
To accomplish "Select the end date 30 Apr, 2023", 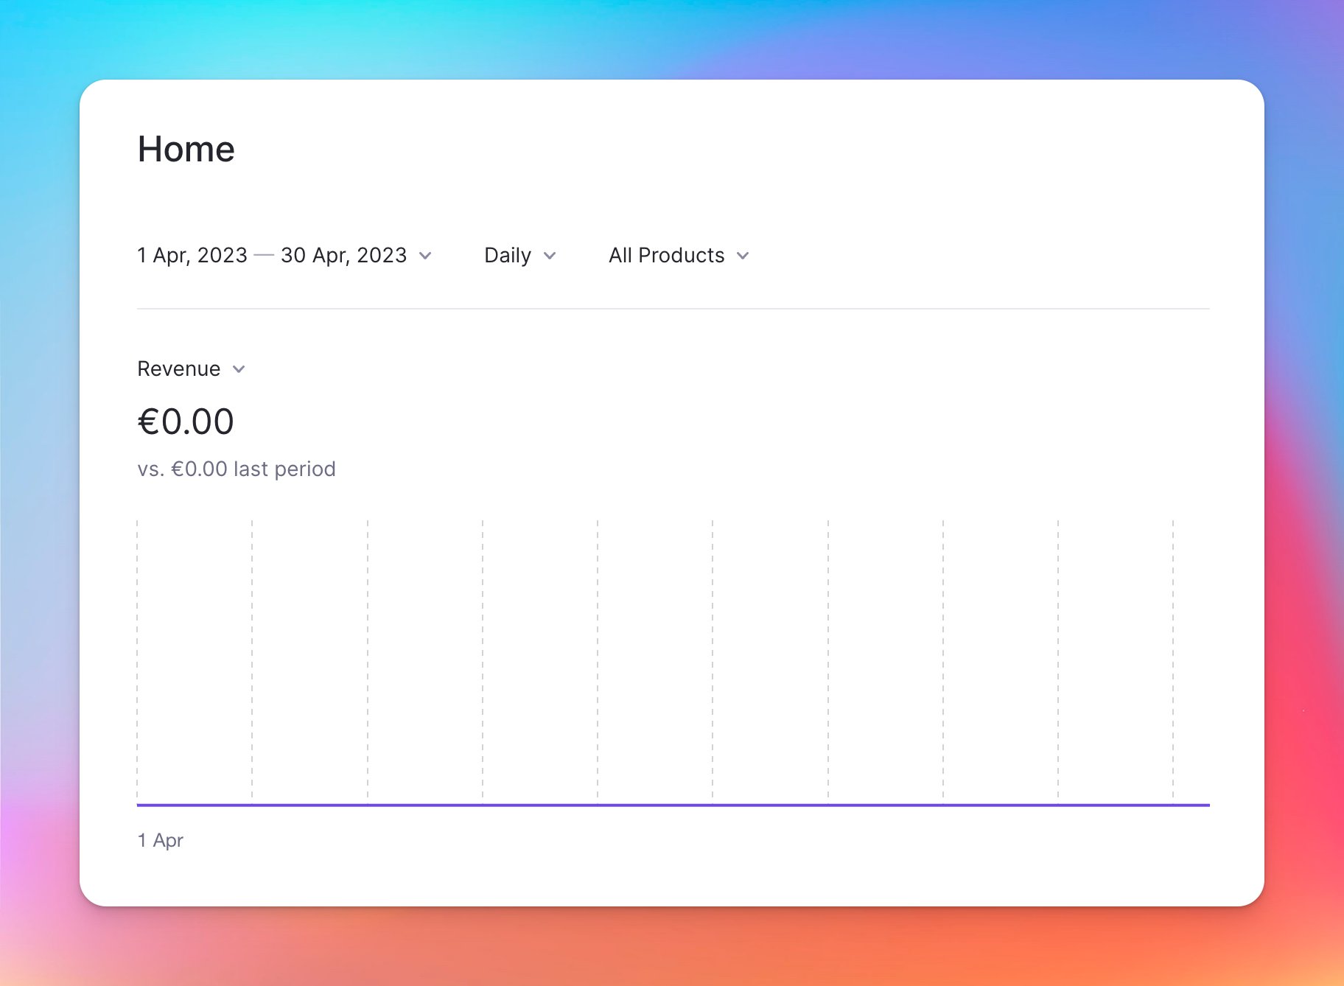I will [343, 255].
